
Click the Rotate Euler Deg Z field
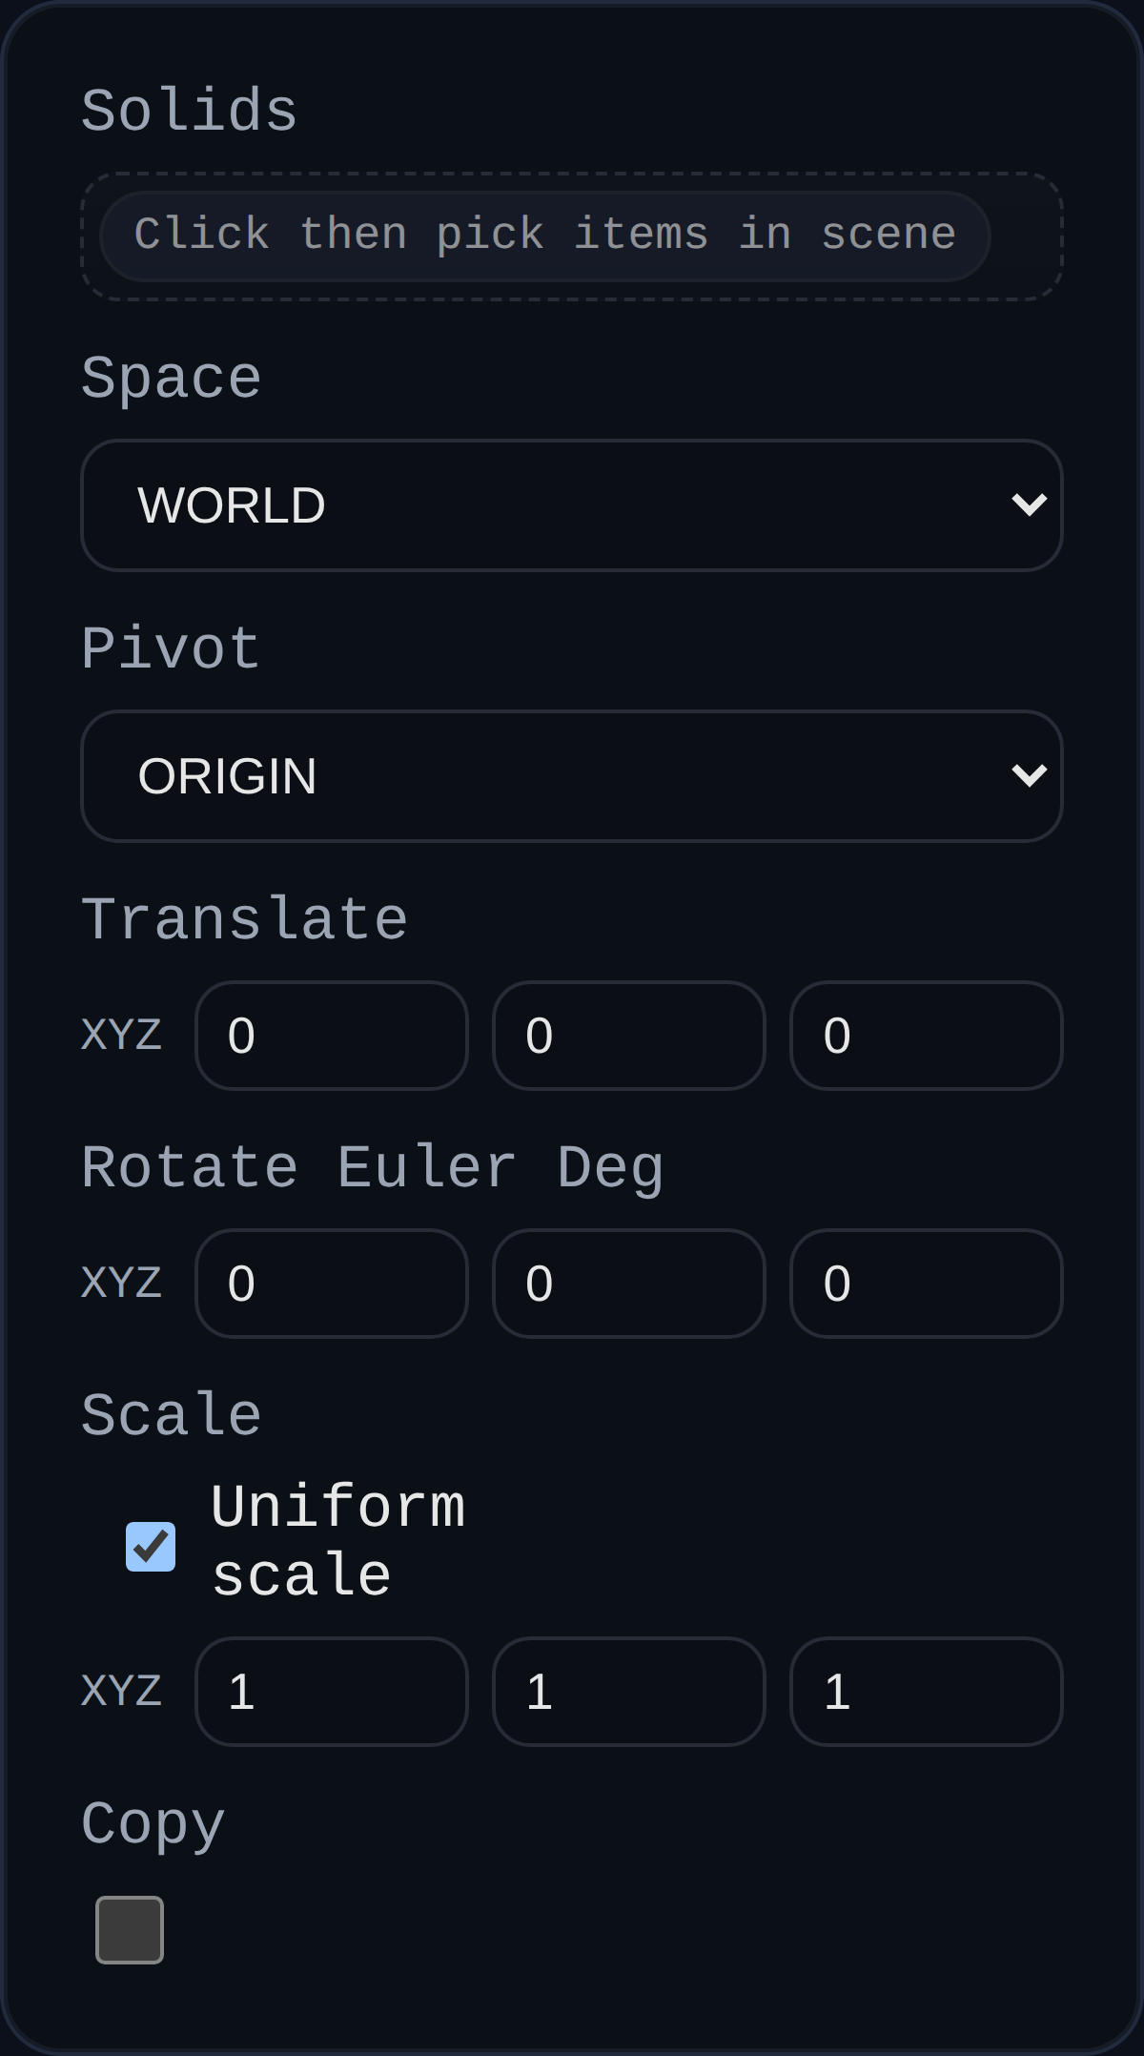pyautogui.click(x=926, y=1283)
